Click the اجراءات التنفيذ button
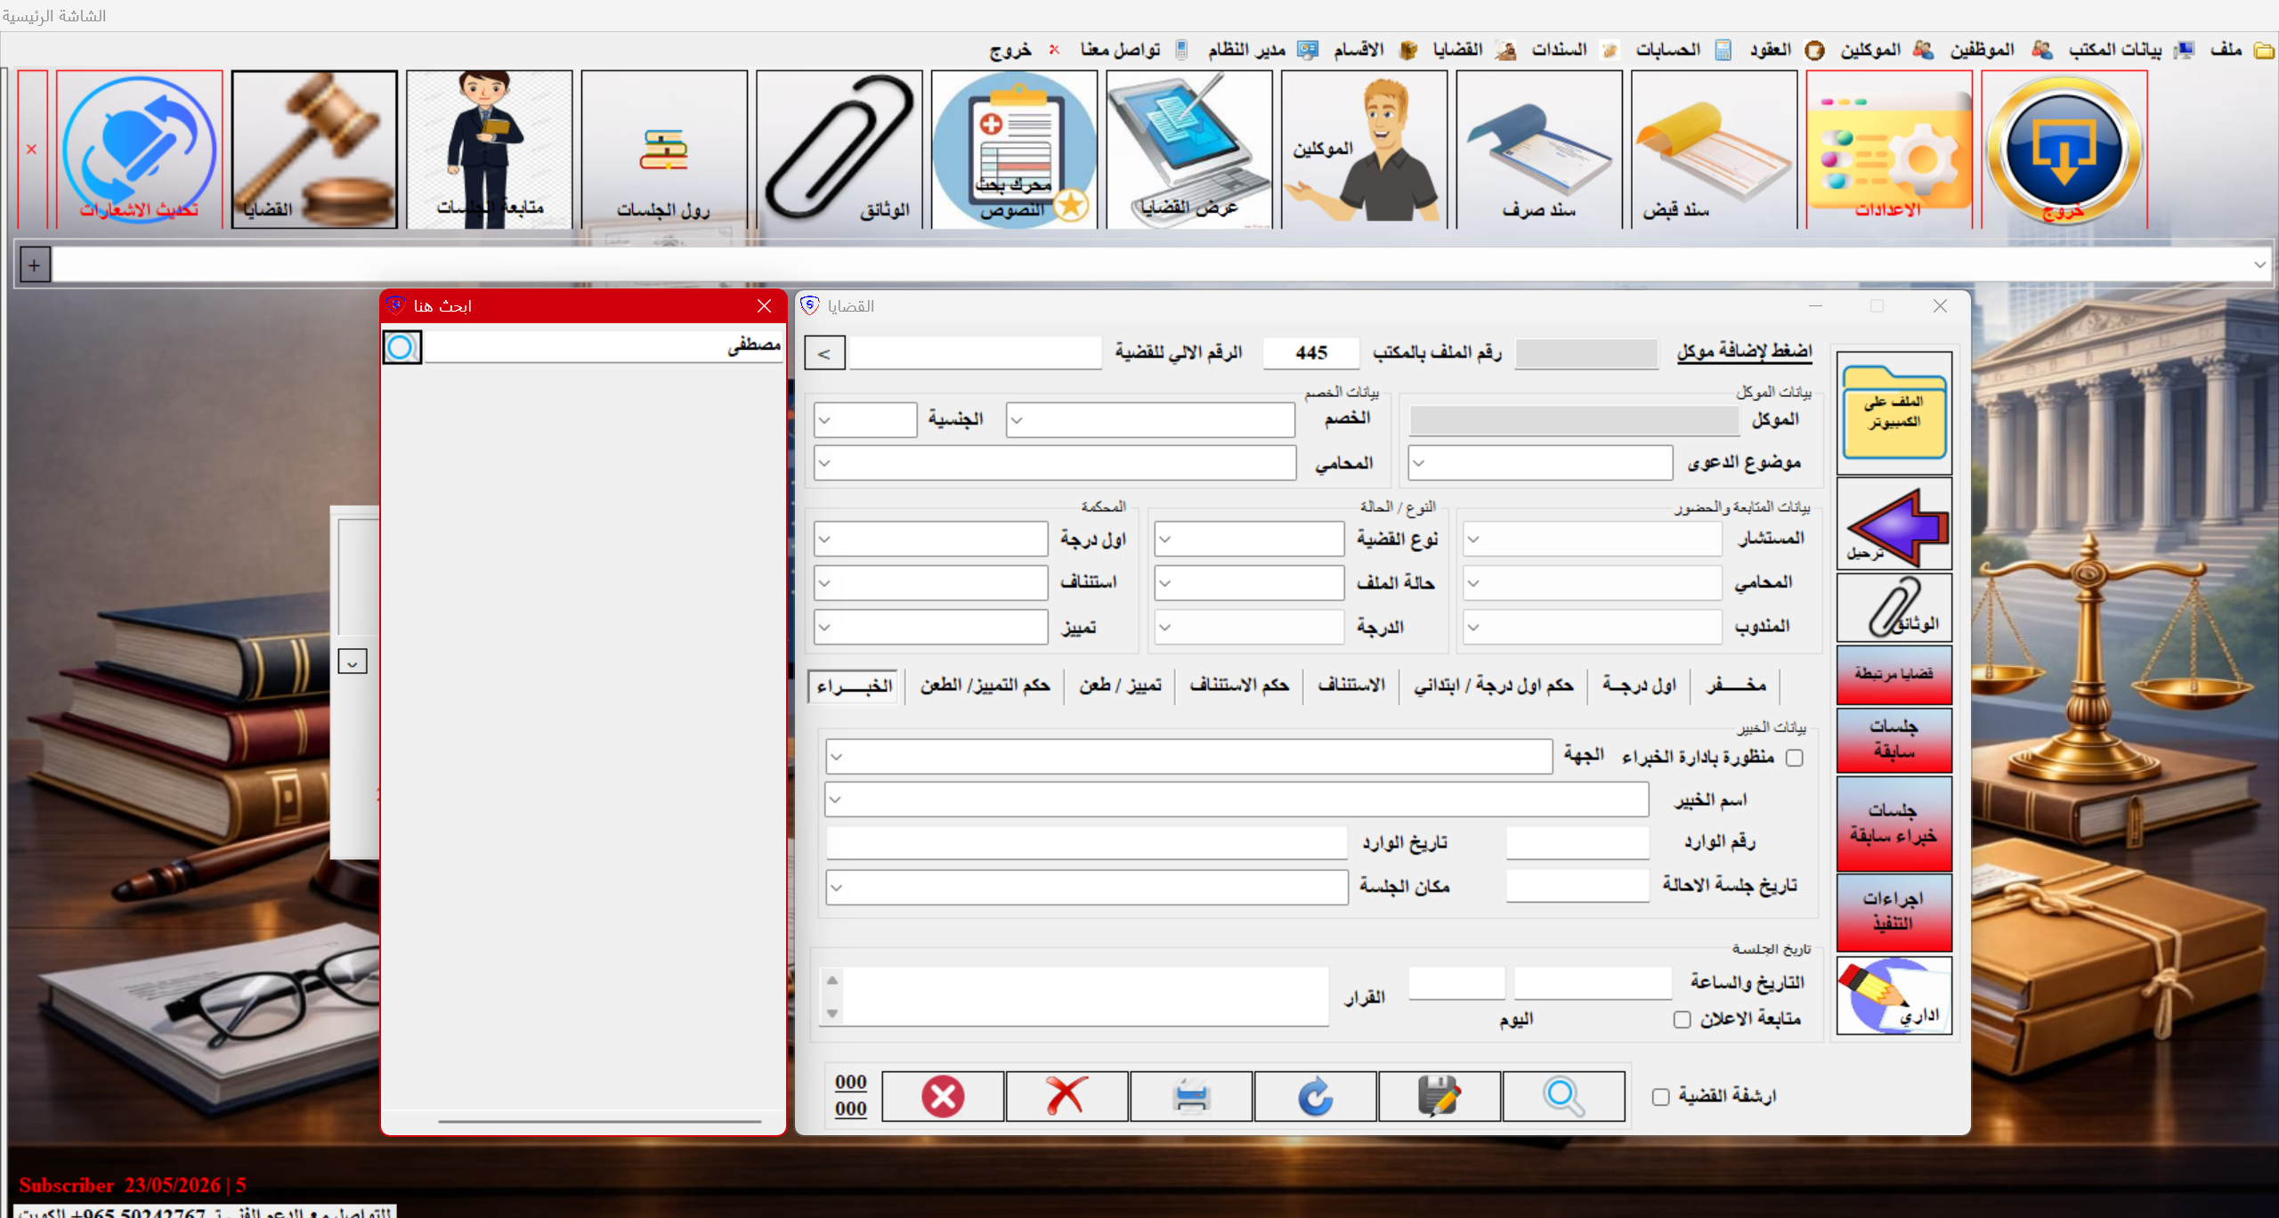The image size is (2279, 1218). tap(1894, 912)
